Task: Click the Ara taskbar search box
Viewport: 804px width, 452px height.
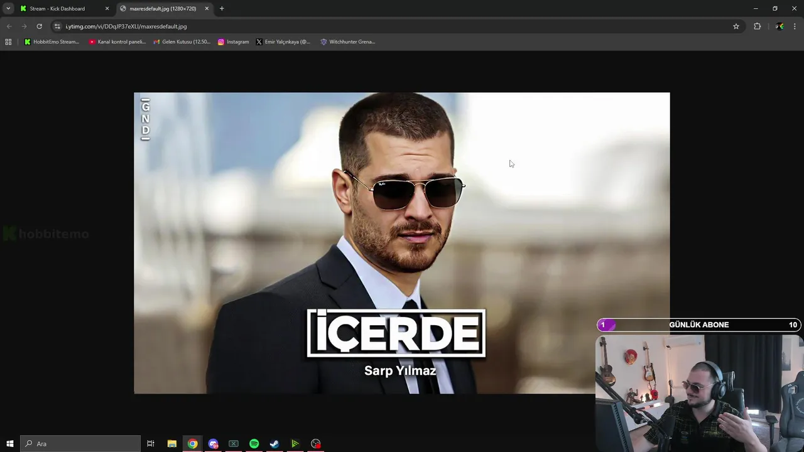Action: click(x=80, y=444)
